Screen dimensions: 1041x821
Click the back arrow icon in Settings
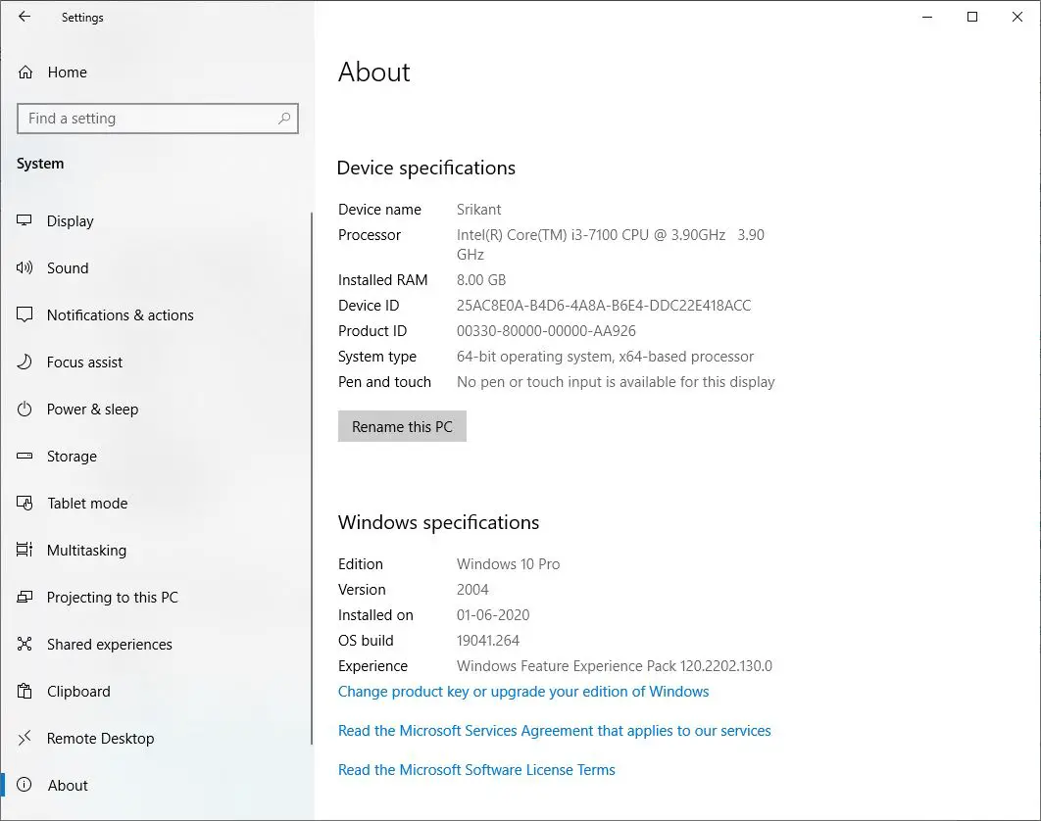click(25, 17)
